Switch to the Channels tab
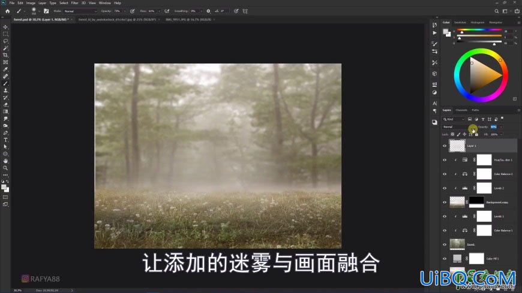This screenshot has height=293, width=522. coord(461,110)
